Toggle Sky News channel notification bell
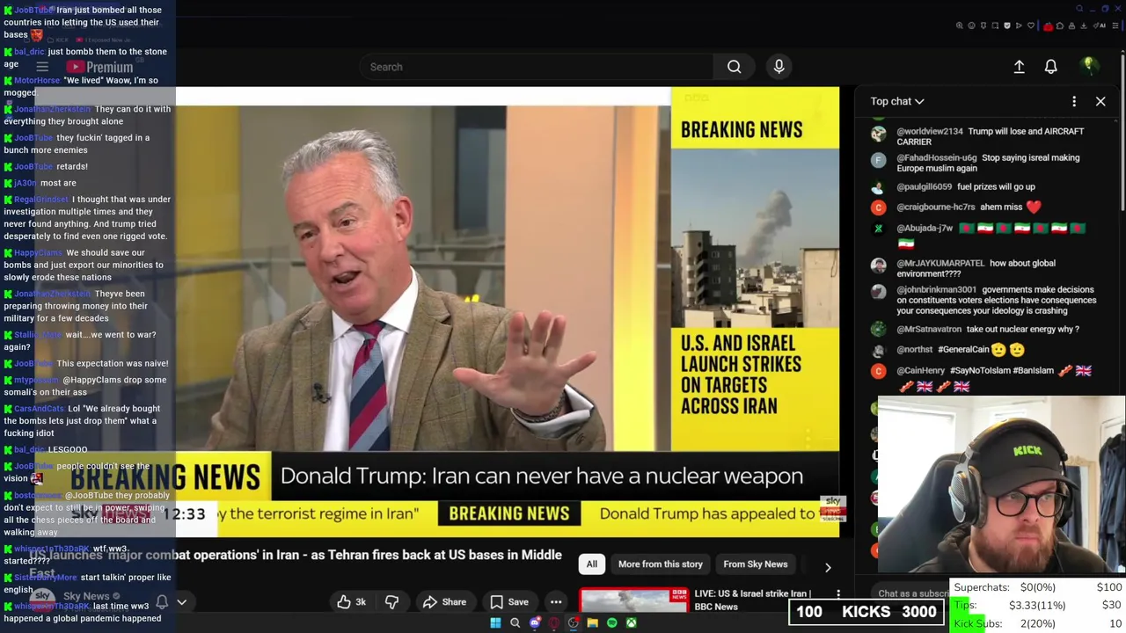The image size is (1126, 633). 162,602
